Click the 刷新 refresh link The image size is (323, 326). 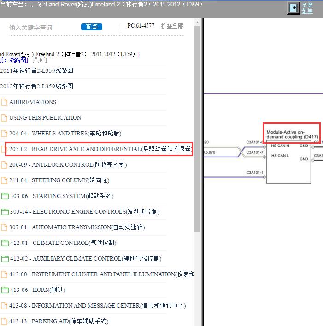pyautogui.click(x=40, y=60)
